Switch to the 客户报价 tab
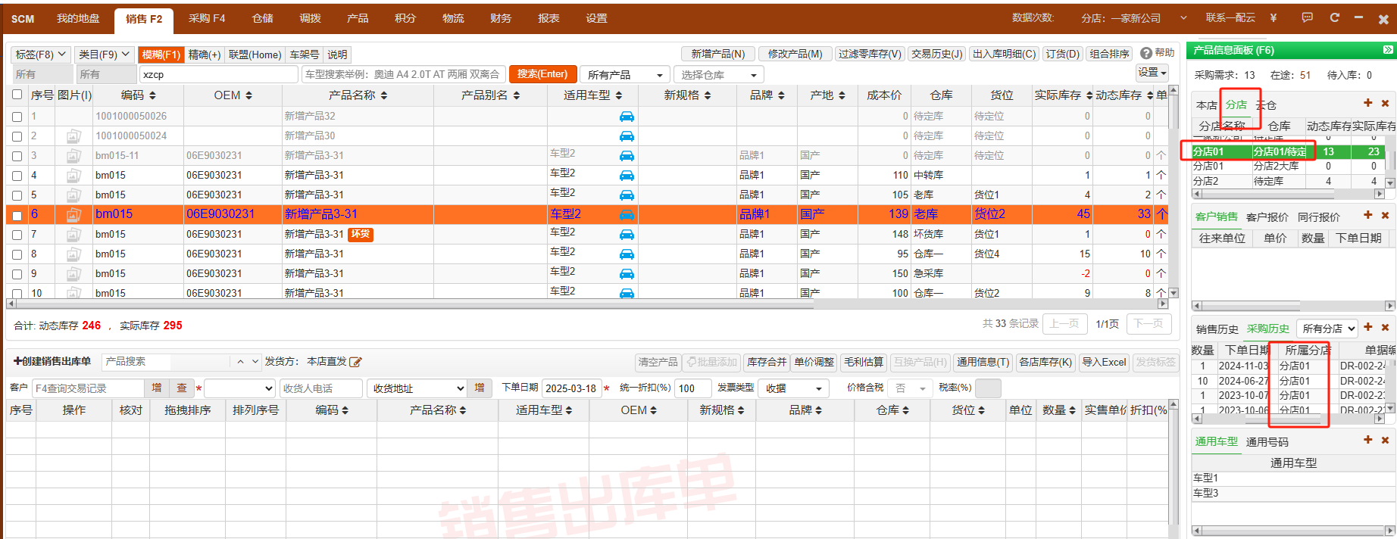Image resolution: width=1397 pixels, height=539 pixels. point(1267,217)
